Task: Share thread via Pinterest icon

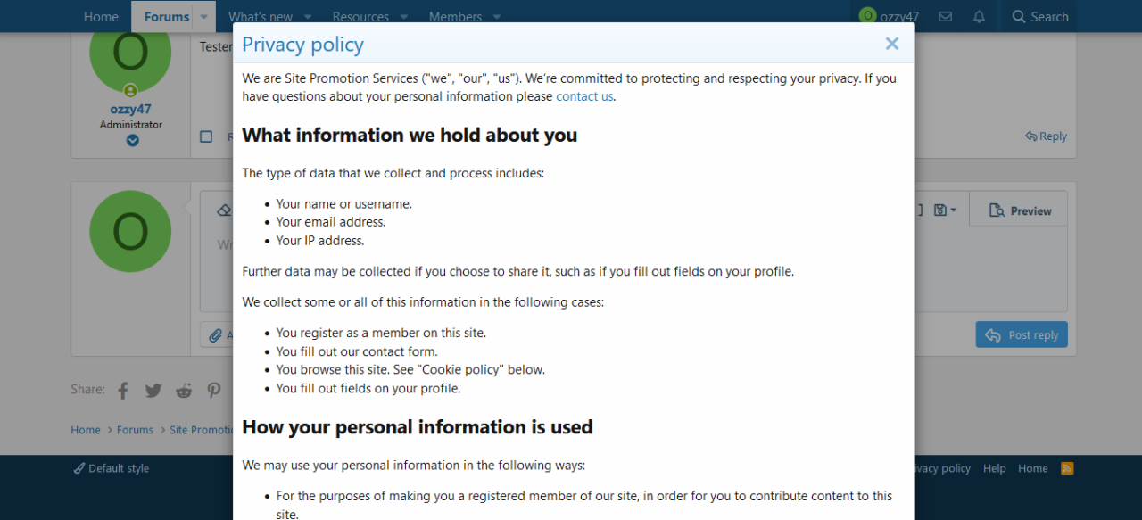Action: tap(214, 390)
